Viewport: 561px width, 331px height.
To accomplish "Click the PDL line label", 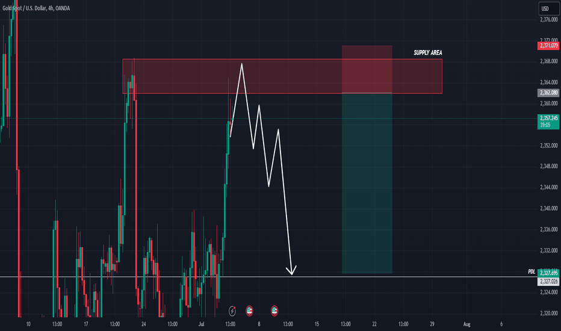I will [x=532, y=272].
